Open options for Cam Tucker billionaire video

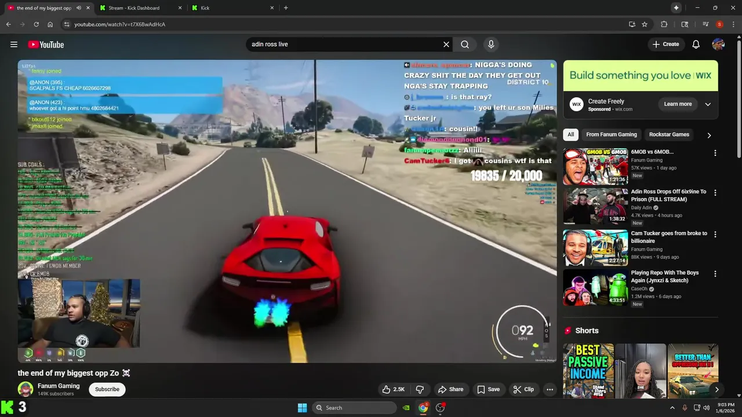715,235
